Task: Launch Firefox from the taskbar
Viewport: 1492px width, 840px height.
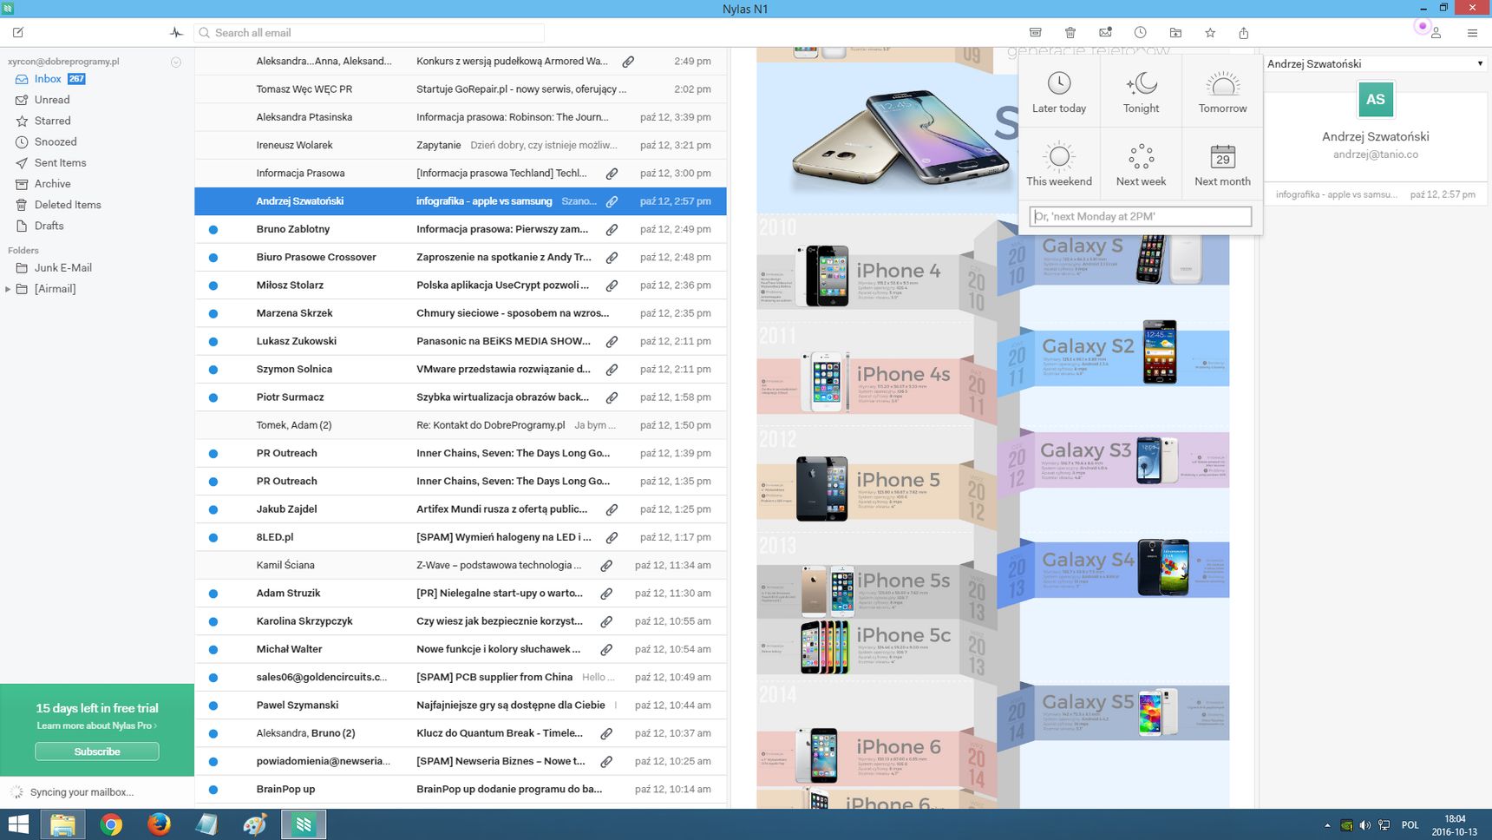Action: pos(159,824)
